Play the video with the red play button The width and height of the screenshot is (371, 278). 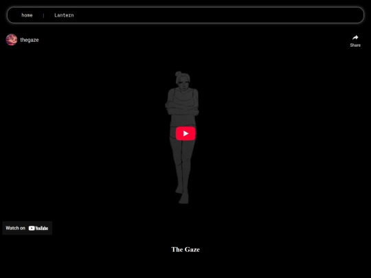point(185,134)
